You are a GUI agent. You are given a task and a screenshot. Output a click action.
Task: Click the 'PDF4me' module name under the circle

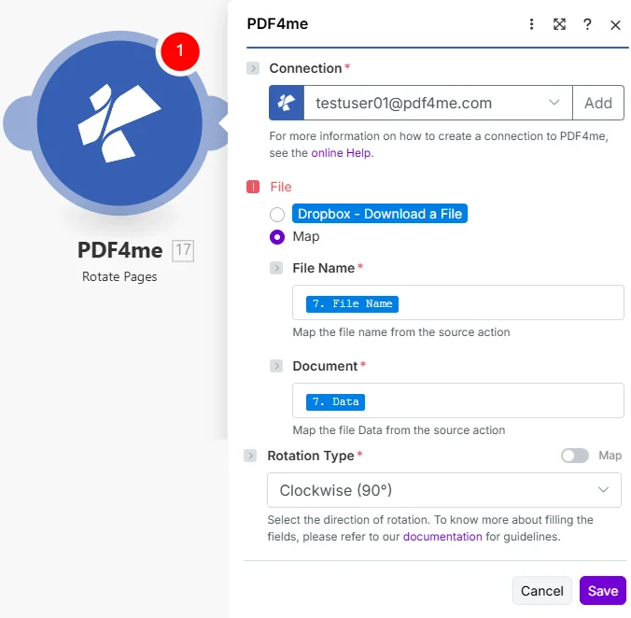[119, 250]
